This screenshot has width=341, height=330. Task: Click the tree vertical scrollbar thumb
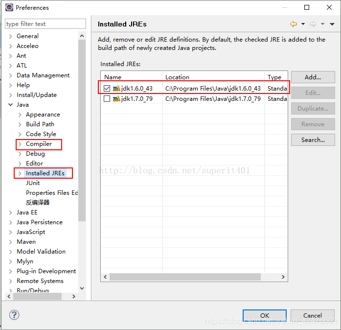click(x=82, y=130)
